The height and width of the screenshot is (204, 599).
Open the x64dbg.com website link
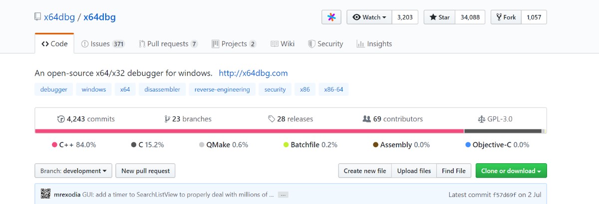pyautogui.click(x=253, y=73)
